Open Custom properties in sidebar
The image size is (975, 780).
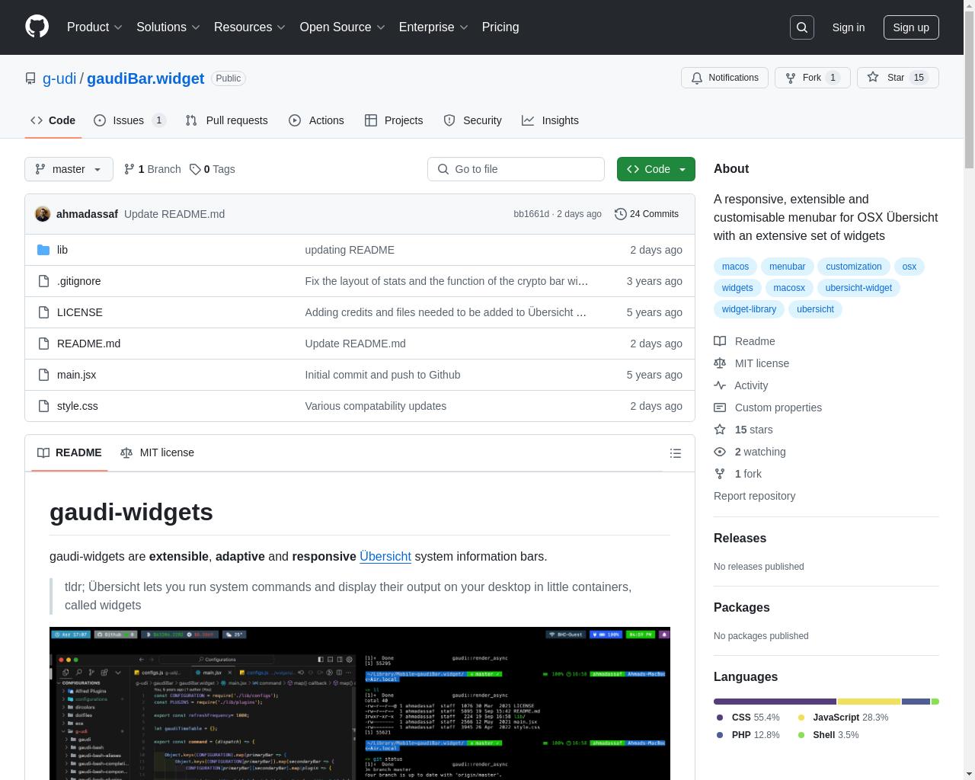(768, 408)
